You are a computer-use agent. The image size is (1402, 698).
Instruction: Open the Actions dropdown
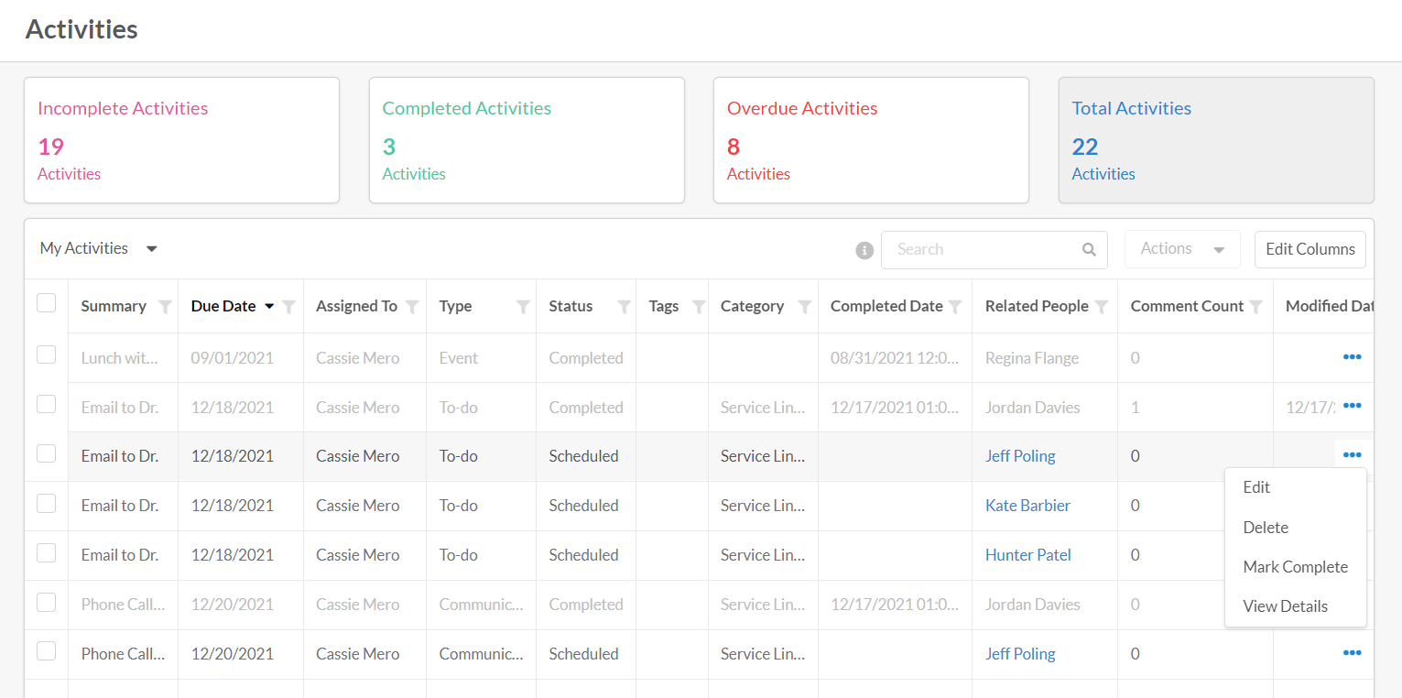1182,249
